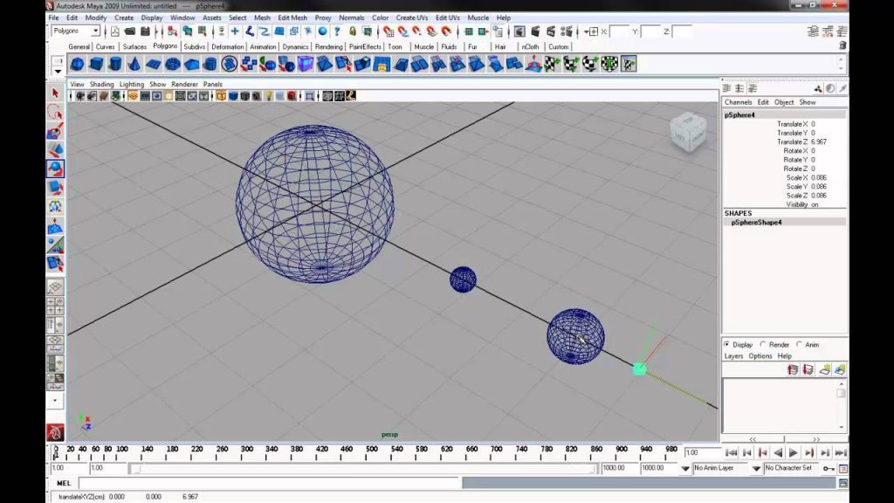
Task: Select the Scale X attribute label
Action: pos(797,177)
